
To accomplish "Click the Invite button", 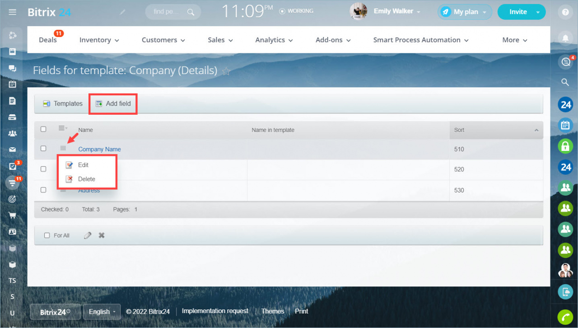I will coord(518,12).
